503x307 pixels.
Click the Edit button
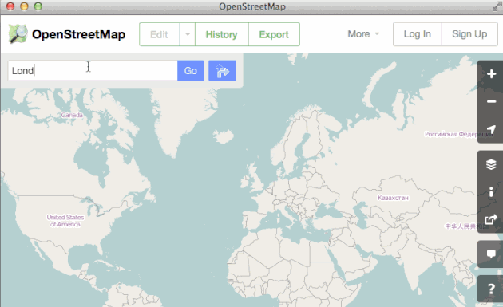click(x=159, y=34)
